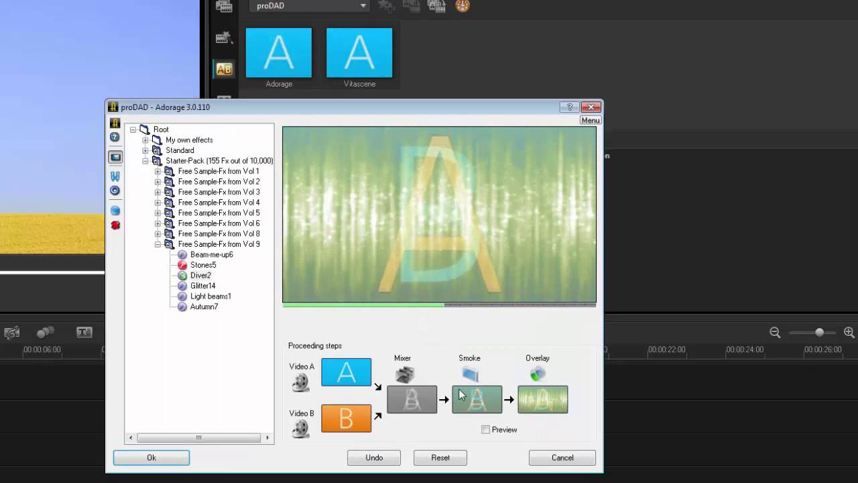This screenshot has width=858, height=483.
Task: Open the Transitions AB library icon in host app
Action: (x=224, y=68)
